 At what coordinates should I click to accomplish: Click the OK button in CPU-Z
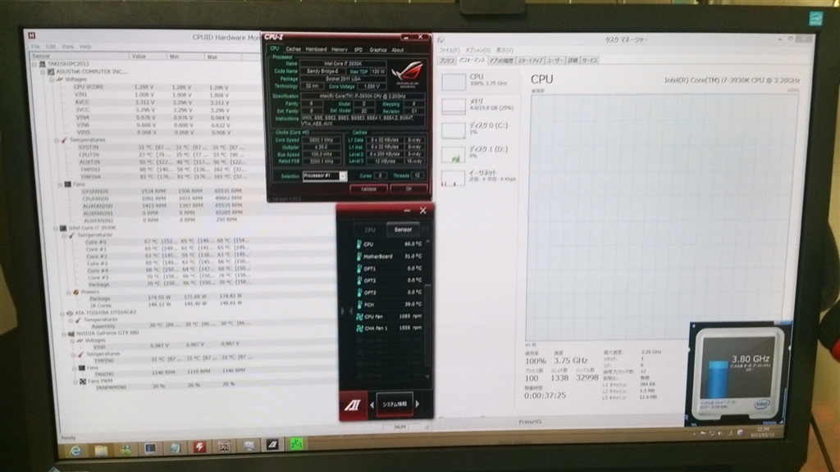pos(409,189)
